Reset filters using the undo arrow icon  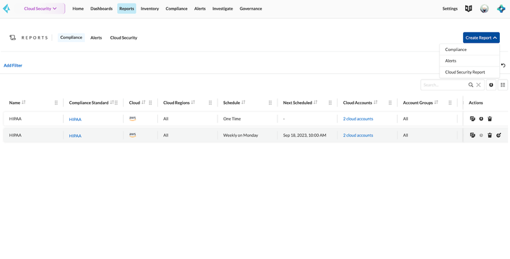pos(503,65)
